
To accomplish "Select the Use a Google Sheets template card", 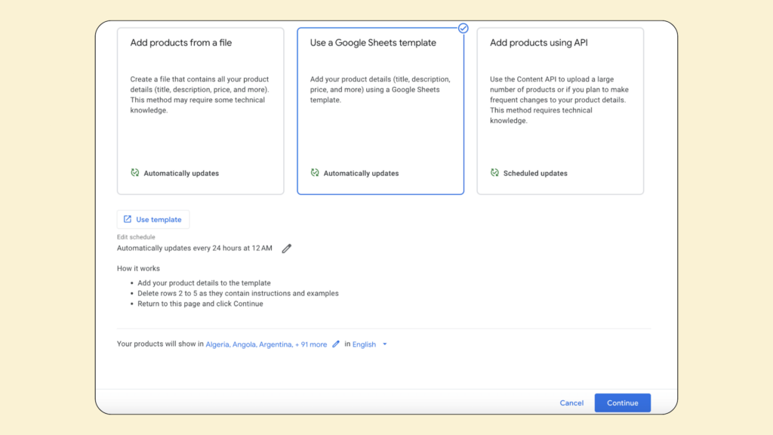I will 380,111.
